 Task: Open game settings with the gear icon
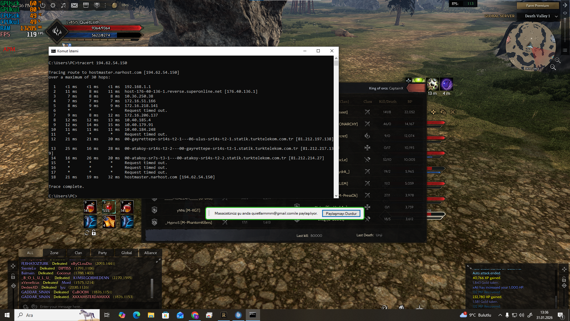(53, 5)
